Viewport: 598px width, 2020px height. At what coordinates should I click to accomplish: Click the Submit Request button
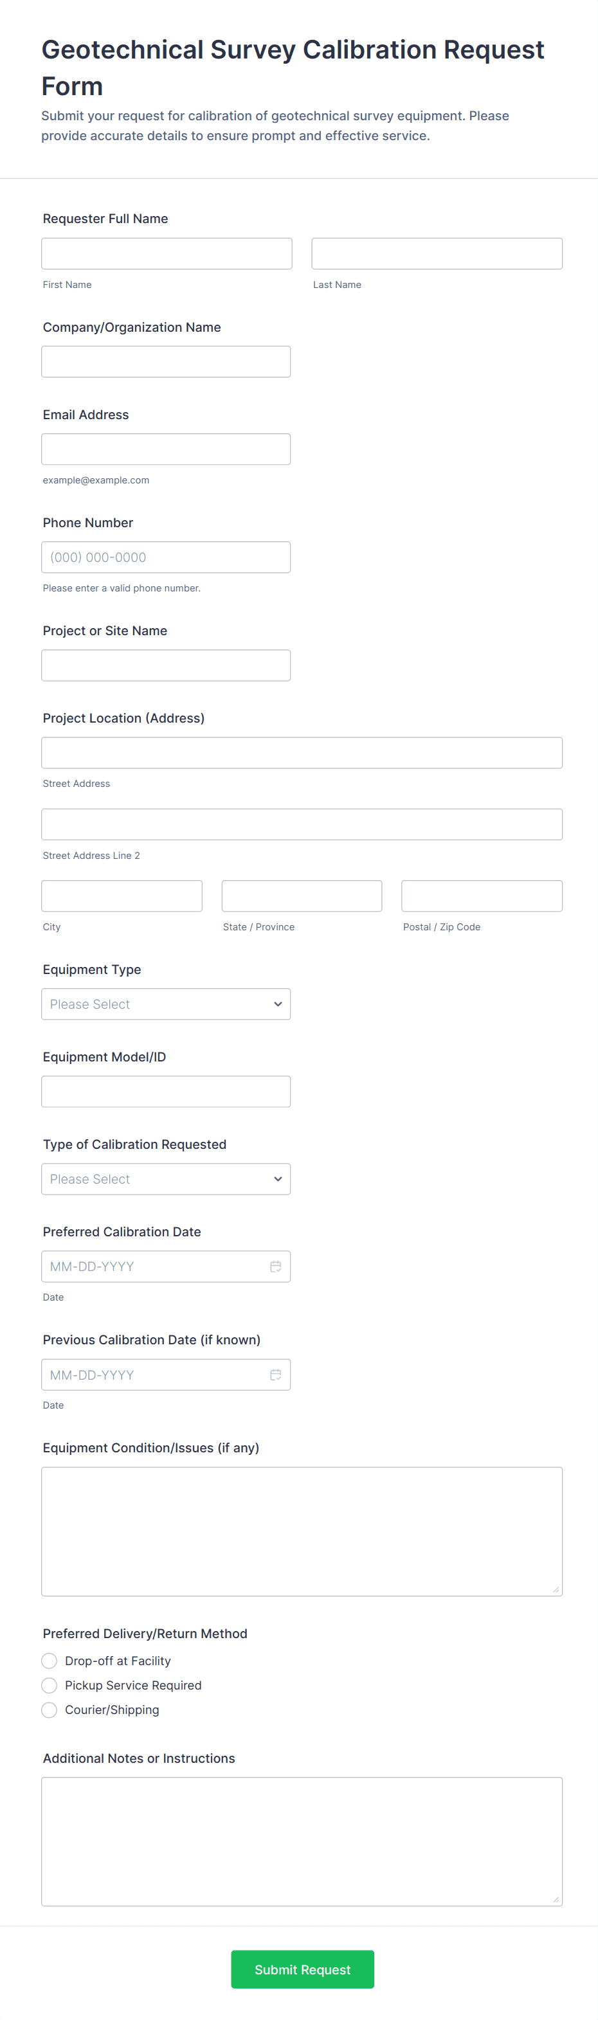click(302, 1968)
